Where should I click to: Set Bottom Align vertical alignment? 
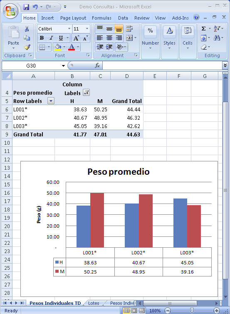(x=119, y=29)
